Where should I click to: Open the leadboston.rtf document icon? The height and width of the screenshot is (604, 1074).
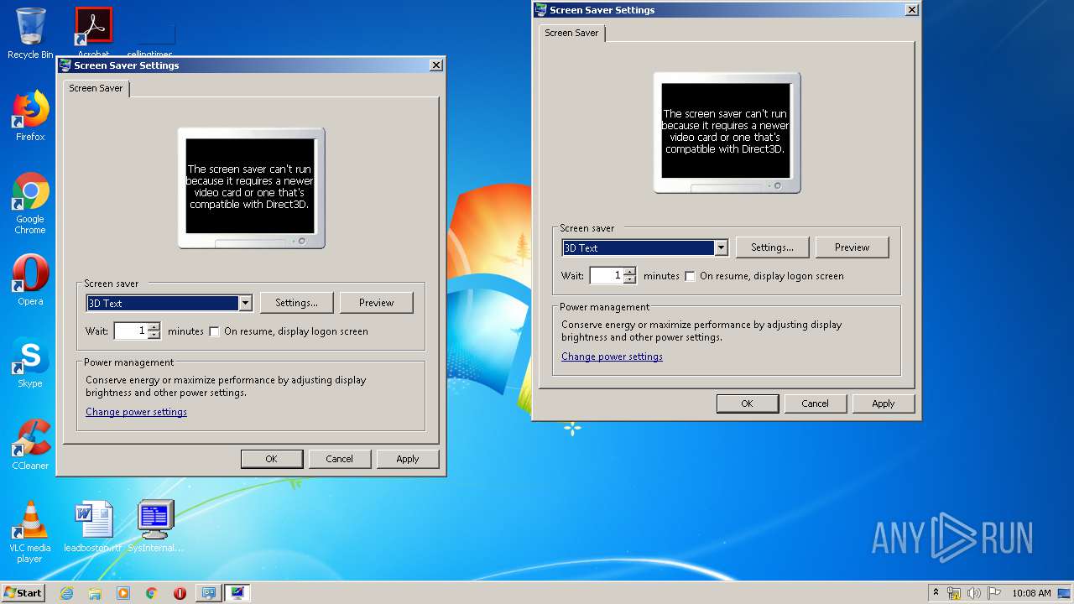93,526
